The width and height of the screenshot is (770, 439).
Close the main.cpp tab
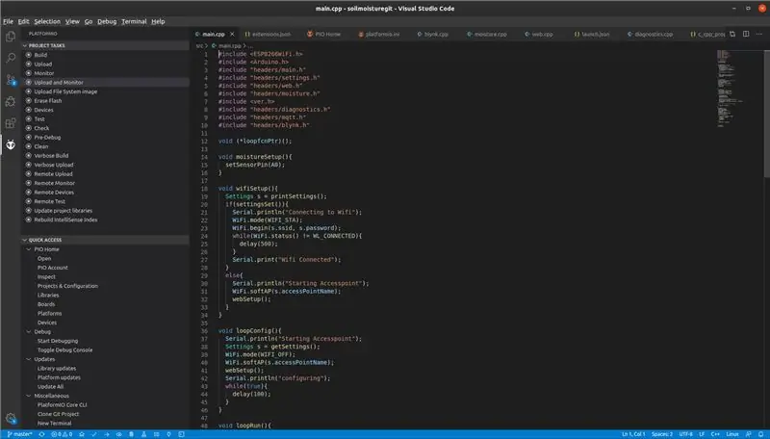[x=232, y=34]
